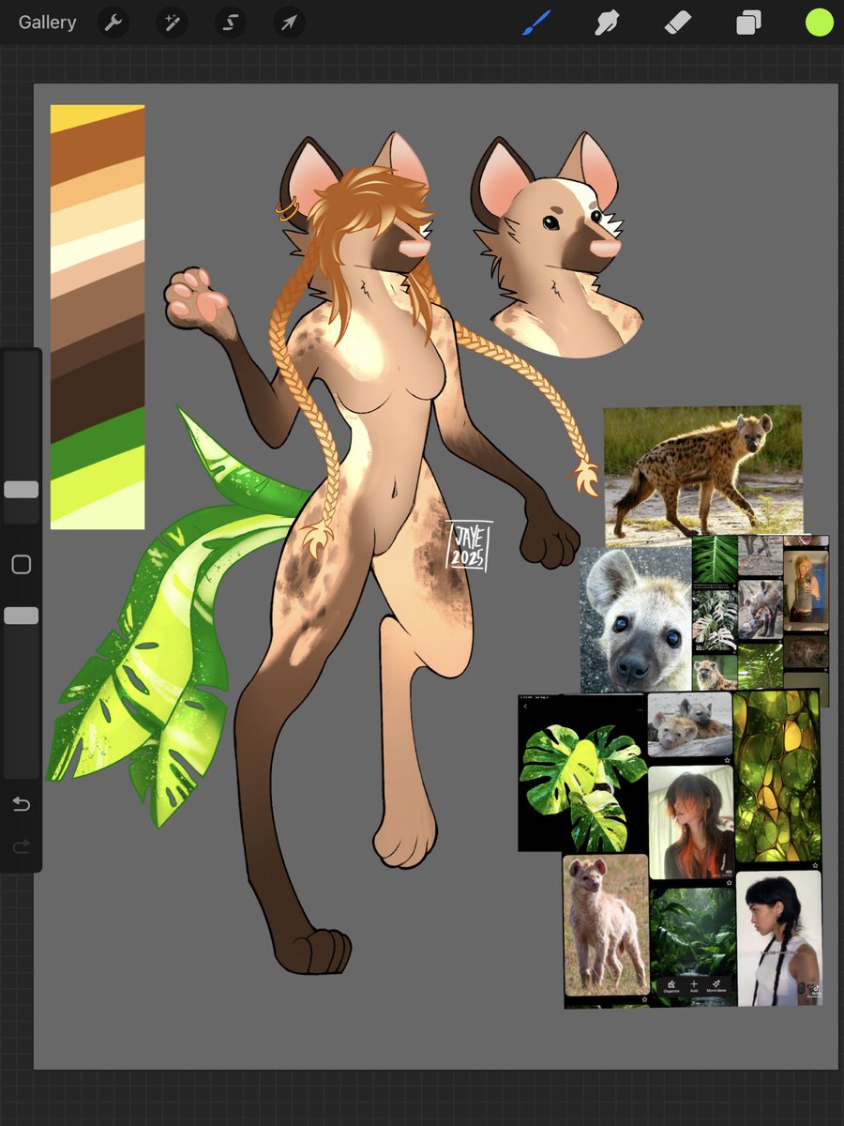Select the Eraser tool
Image resolution: width=844 pixels, height=1126 pixels.
click(x=677, y=23)
